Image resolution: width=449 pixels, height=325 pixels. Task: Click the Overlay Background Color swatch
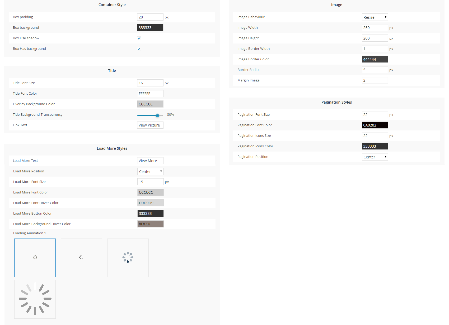coord(150,104)
